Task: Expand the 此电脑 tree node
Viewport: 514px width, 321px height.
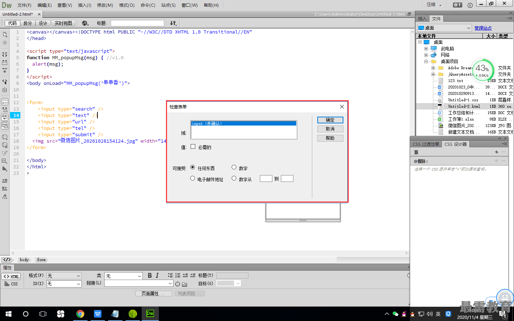Action: 426,49
